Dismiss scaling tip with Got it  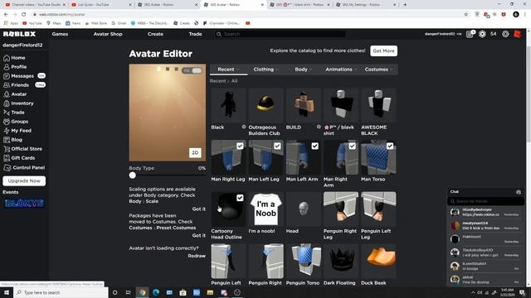pyautogui.click(x=199, y=209)
